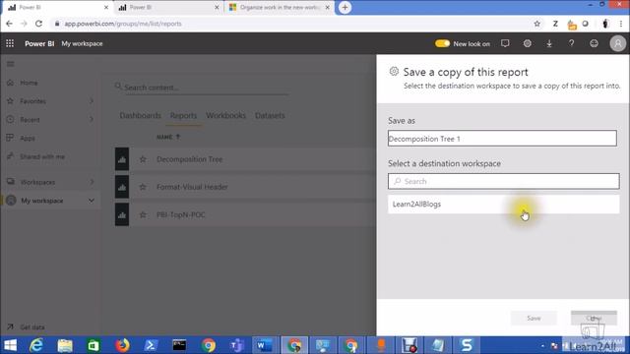Click the Save as name field
Screen dimensions: 630x354
point(502,139)
